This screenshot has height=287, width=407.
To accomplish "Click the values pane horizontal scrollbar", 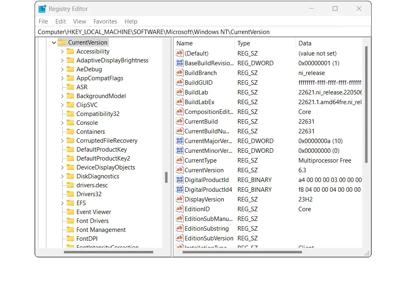I will (242, 252).
